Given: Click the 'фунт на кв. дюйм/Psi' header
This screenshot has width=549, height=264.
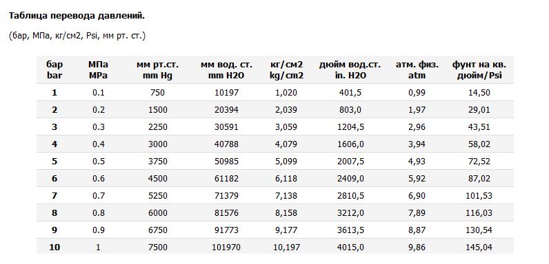Looking at the screenshot, I should pos(479,70).
